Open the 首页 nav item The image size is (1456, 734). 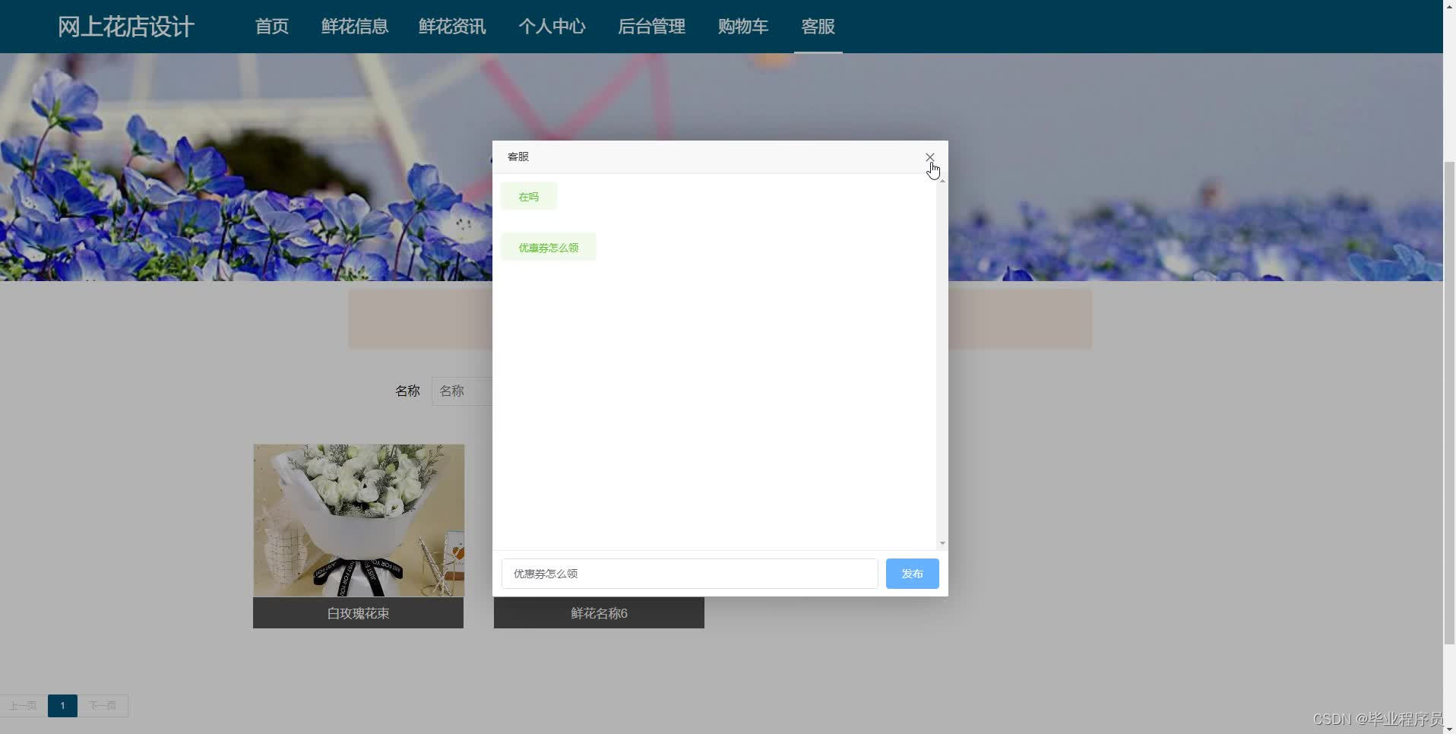coord(271,27)
